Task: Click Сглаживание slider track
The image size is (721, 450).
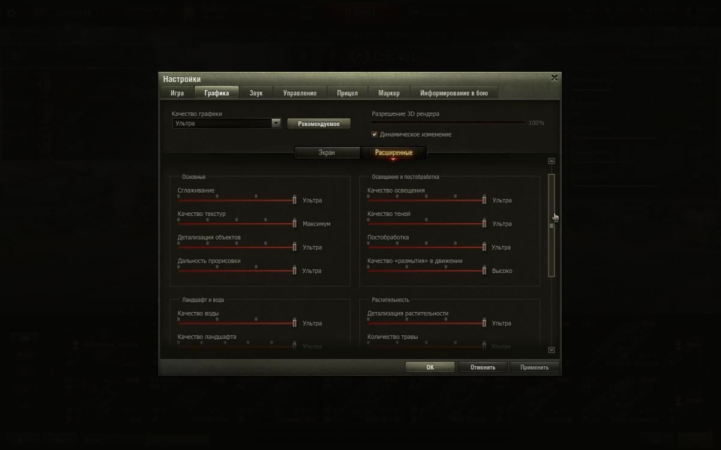Action: (236, 200)
